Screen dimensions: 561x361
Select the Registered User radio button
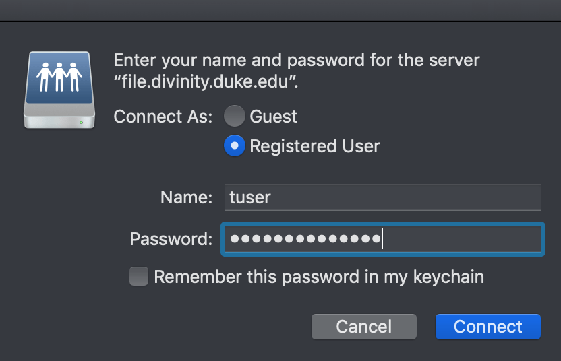[x=235, y=146]
